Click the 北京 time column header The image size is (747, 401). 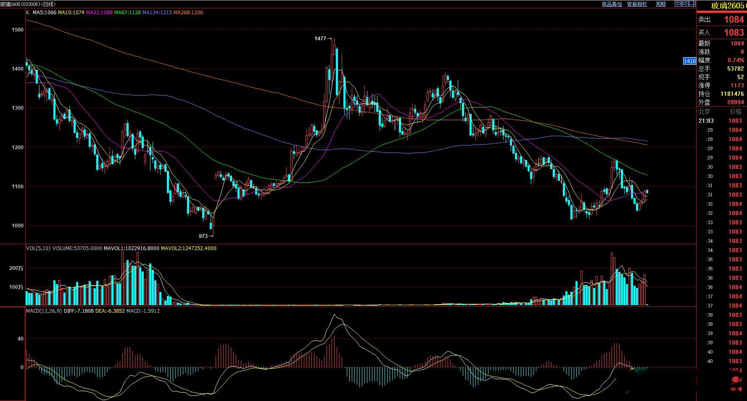[x=705, y=111]
